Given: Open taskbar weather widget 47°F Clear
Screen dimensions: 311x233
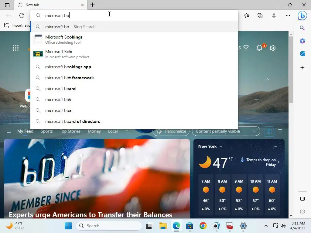Looking at the screenshot, I should click(x=15, y=226).
